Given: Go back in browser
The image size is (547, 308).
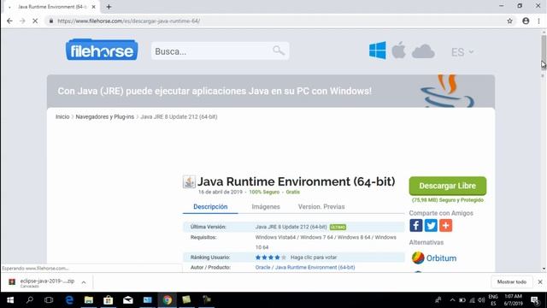Looking at the screenshot, I should coord(9,21).
